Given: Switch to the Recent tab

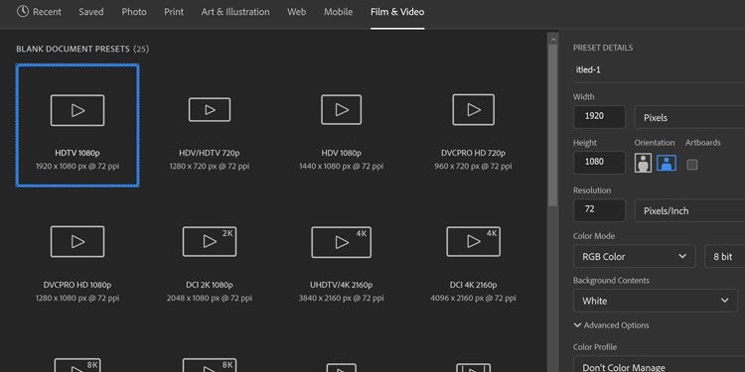Looking at the screenshot, I should coord(47,12).
